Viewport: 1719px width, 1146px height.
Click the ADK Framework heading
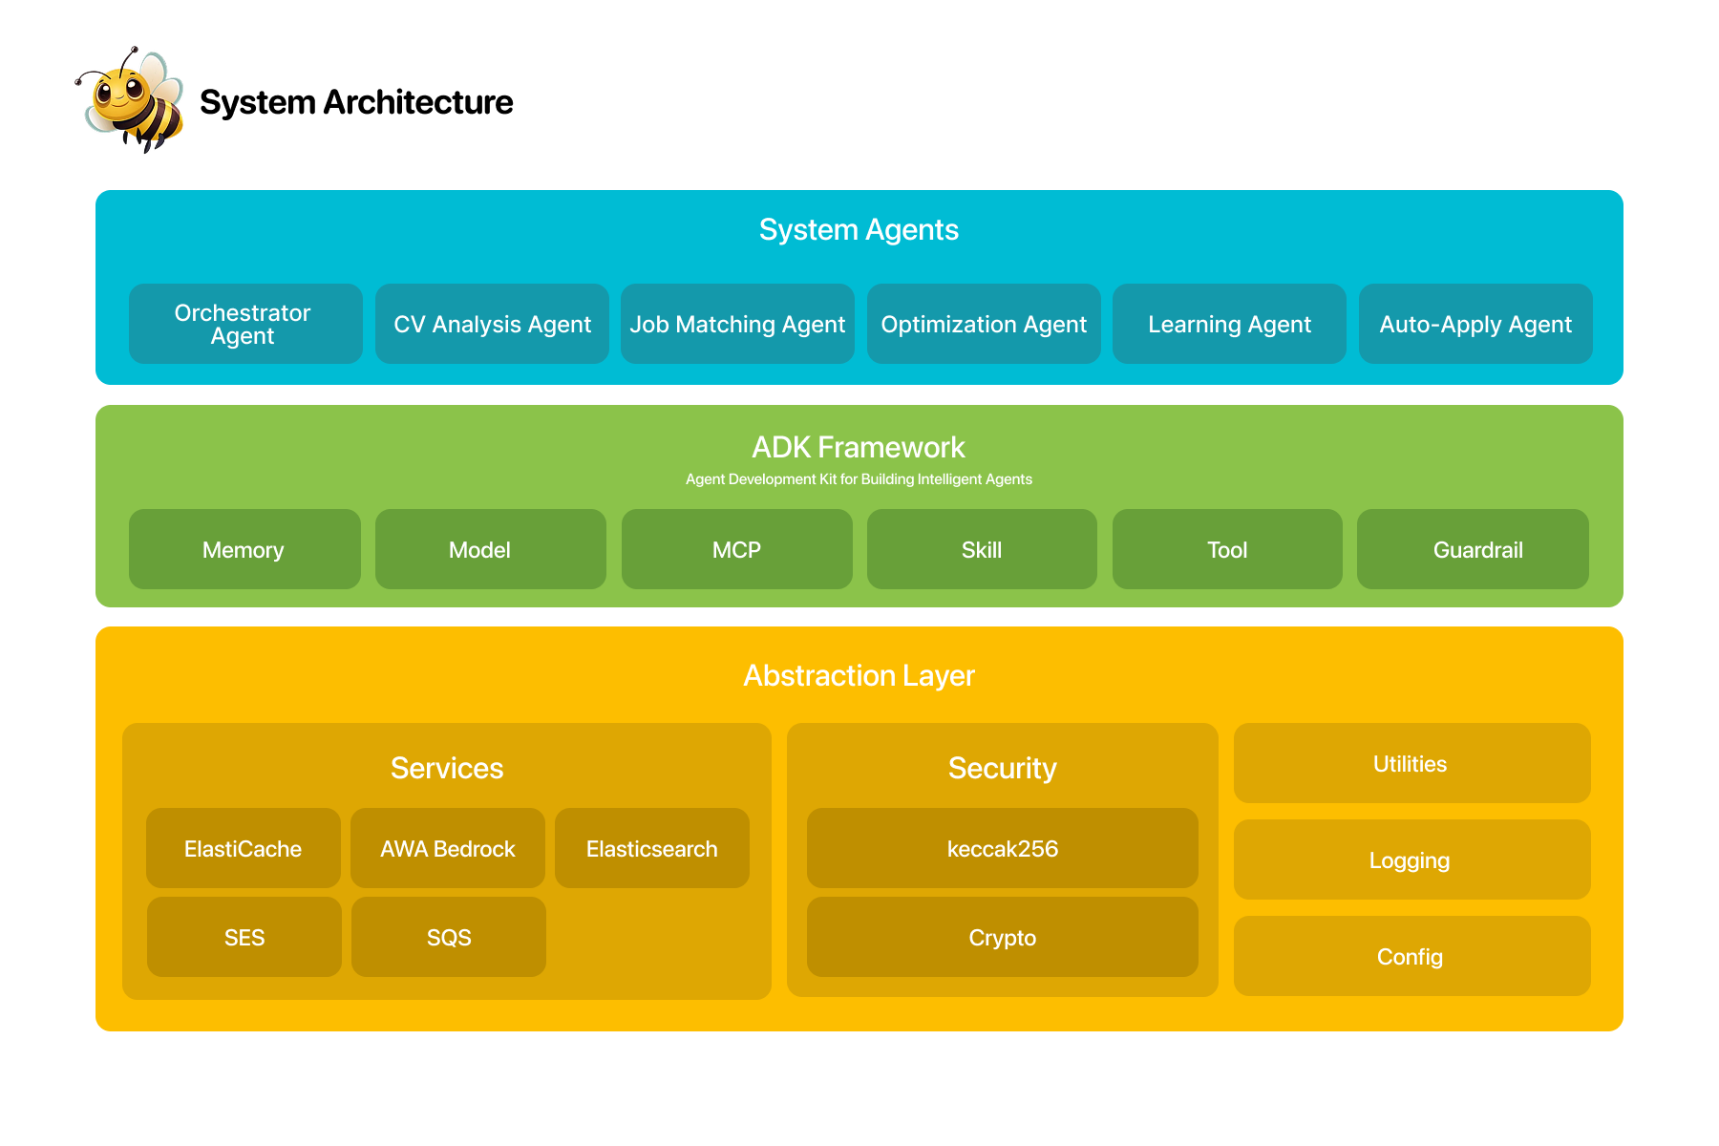pos(859,447)
